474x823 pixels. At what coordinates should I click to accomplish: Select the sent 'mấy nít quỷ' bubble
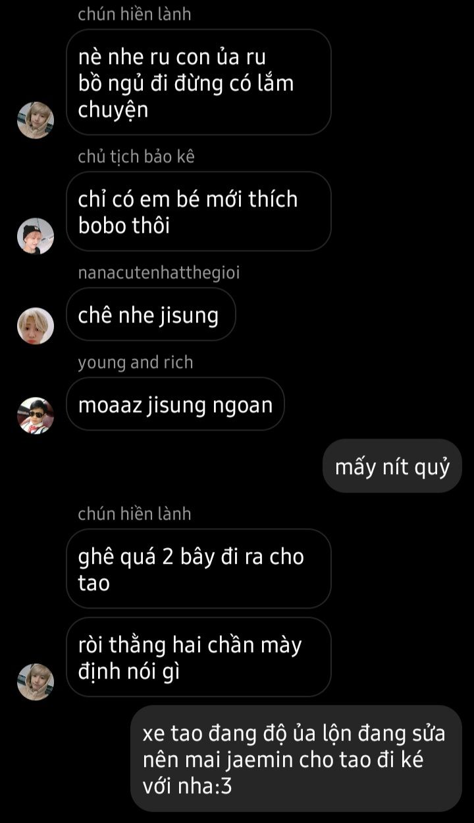(x=392, y=466)
